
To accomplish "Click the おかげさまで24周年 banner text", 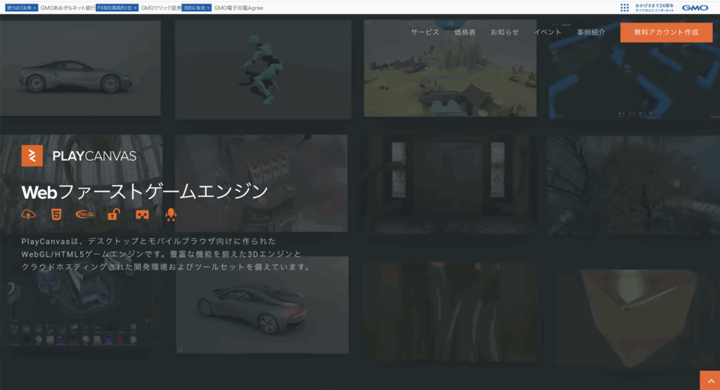I will click(x=655, y=8).
